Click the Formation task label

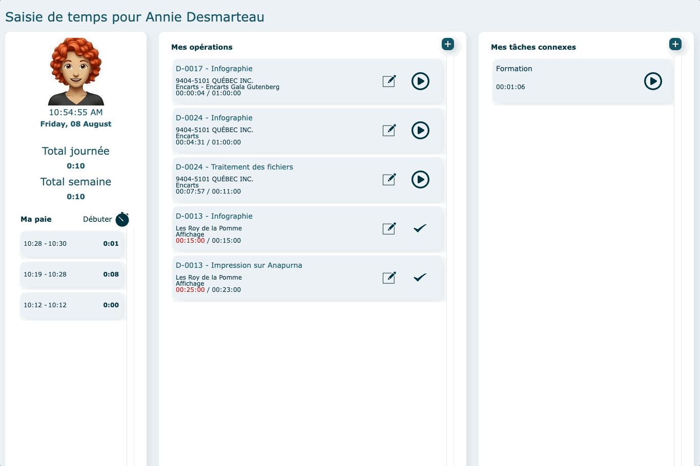pos(514,69)
